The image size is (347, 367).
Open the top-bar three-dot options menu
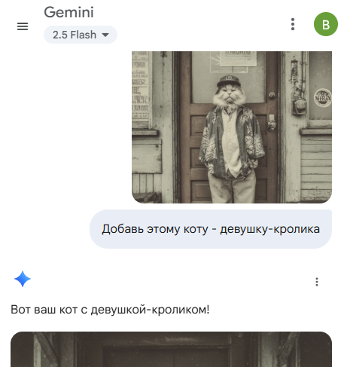click(293, 24)
